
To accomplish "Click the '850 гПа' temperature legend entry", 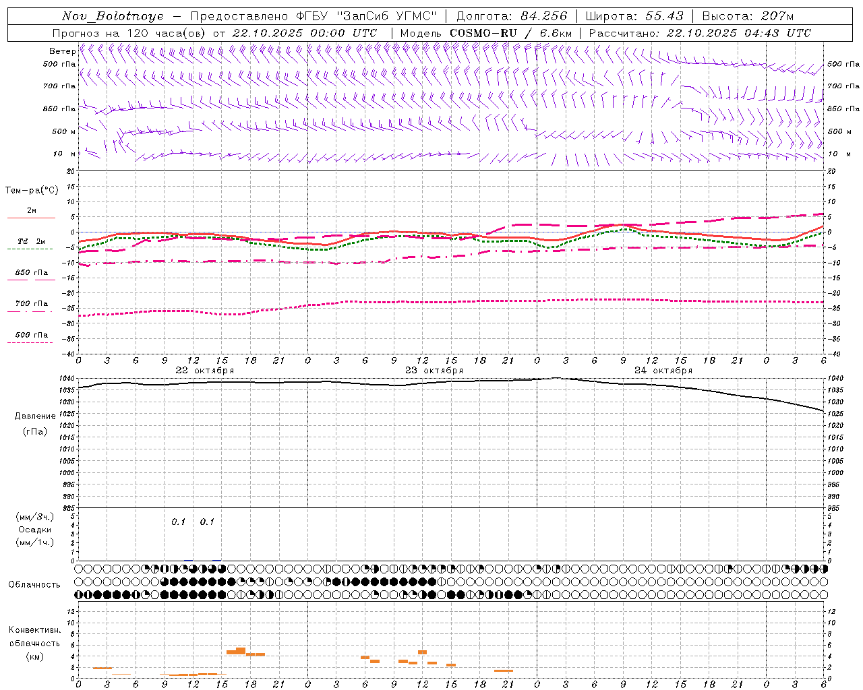I will click(x=32, y=273).
